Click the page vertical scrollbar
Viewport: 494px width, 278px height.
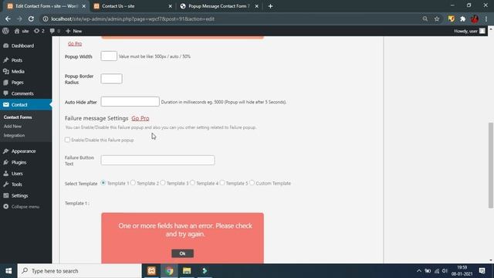491,165
